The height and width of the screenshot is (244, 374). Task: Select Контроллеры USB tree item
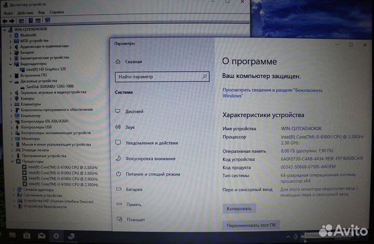point(36,127)
